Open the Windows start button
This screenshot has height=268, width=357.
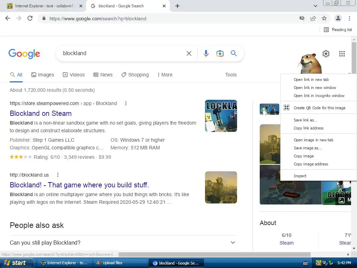(16, 263)
